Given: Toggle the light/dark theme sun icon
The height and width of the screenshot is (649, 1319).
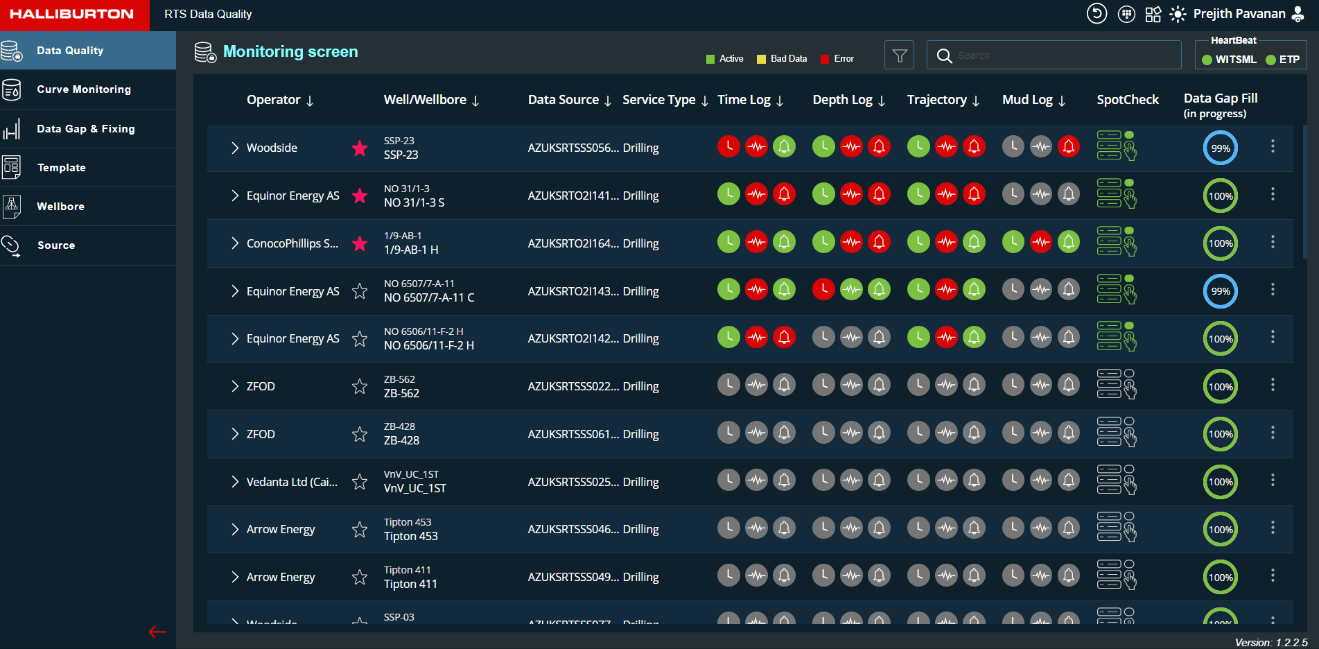Looking at the screenshot, I should [x=1178, y=15].
